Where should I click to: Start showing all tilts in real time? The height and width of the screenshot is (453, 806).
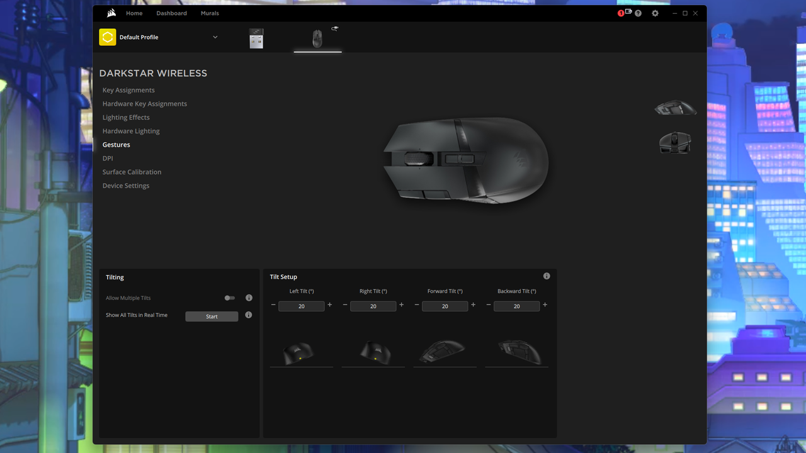[x=212, y=316]
